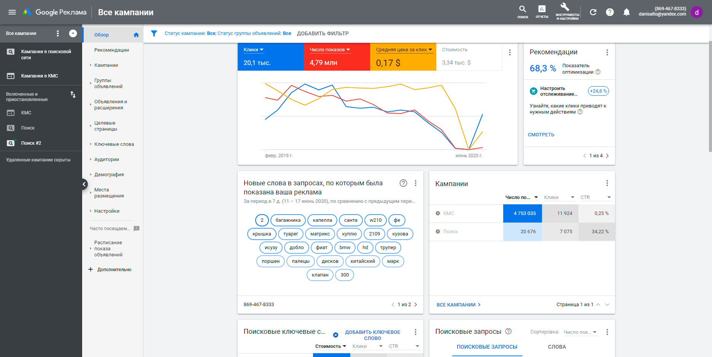The image size is (712, 357).
Task: Click help icon near Показатель оптимизации
Action: tap(598, 72)
